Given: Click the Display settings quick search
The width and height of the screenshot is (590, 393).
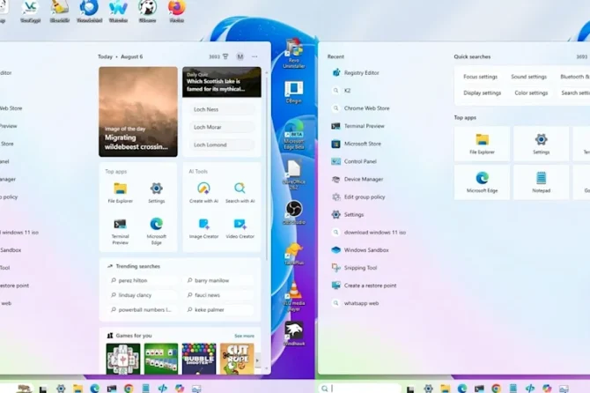Looking at the screenshot, I should [x=482, y=93].
